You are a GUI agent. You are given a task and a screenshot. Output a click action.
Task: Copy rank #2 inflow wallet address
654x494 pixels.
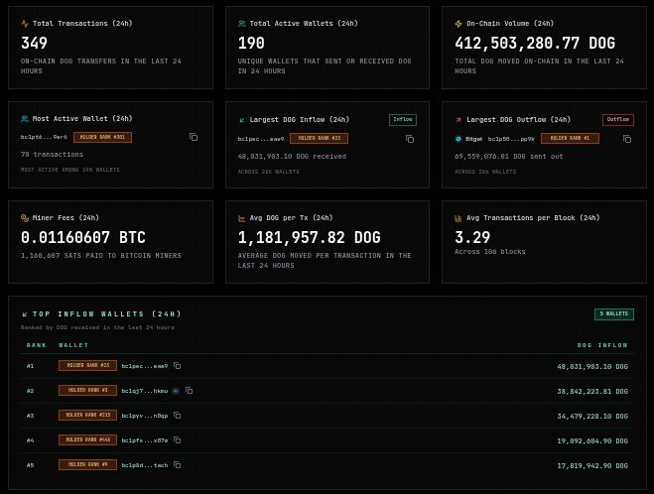[189, 391]
